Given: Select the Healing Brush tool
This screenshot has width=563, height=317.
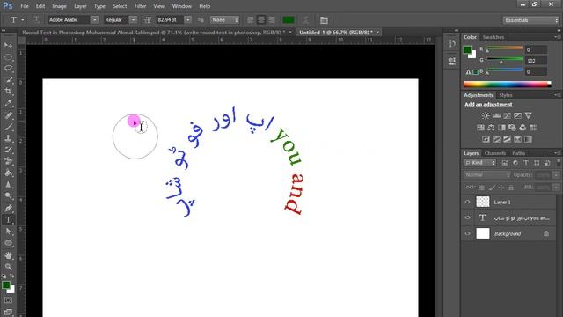Looking at the screenshot, I should coord(8,115).
